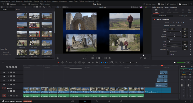This screenshot has height=103, width=193.
Task: Open viewer zoom 41% dropdown
Action: click(x=58, y=7)
